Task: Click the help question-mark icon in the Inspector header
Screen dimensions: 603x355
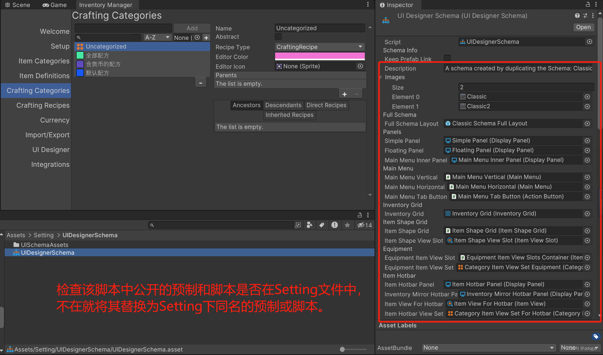Action: 577,16
